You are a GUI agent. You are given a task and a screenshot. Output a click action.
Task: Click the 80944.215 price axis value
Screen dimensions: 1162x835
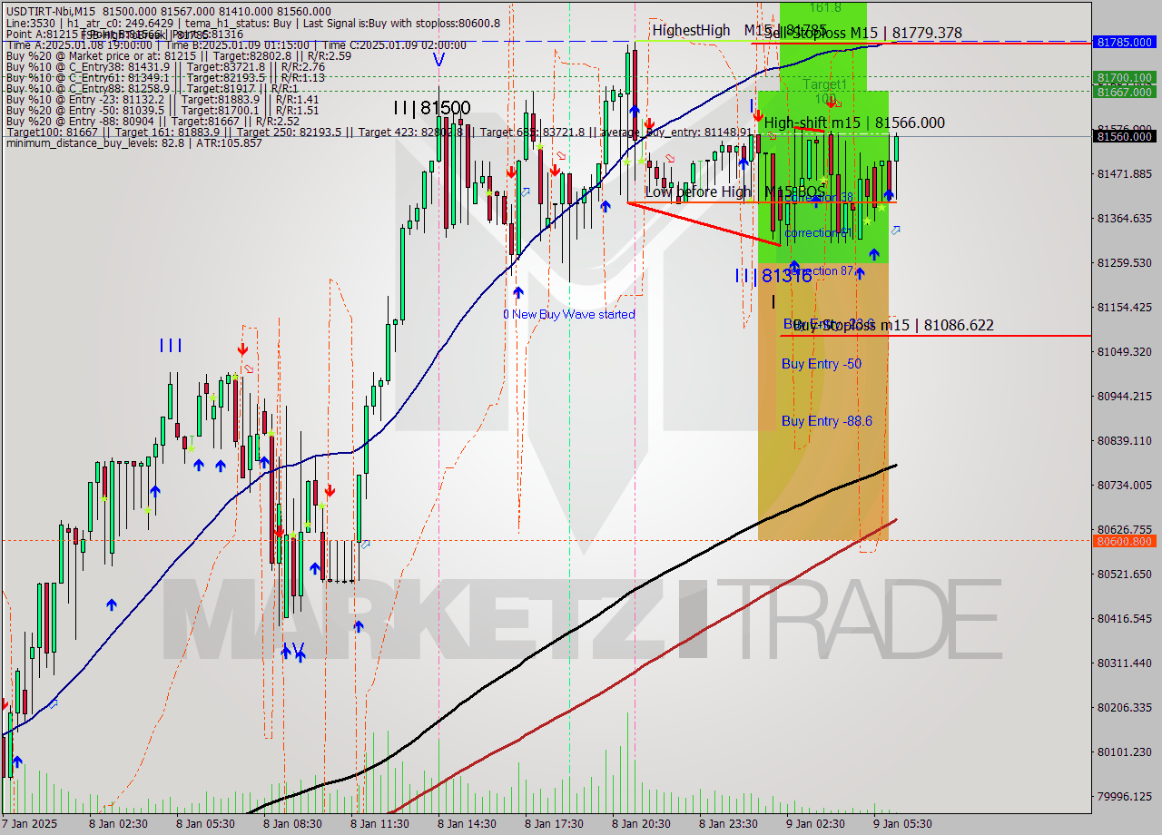[x=1125, y=396]
